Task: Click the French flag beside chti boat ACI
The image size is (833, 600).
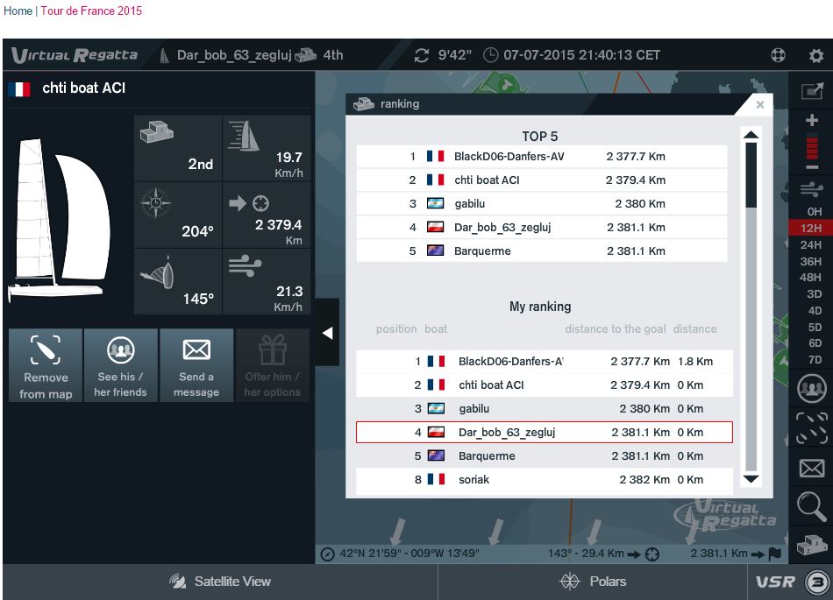Action: coord(19,89)
